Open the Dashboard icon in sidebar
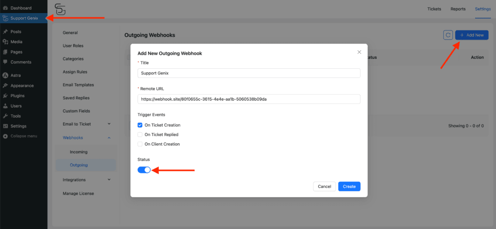The image size is (496, 229). 5,8
